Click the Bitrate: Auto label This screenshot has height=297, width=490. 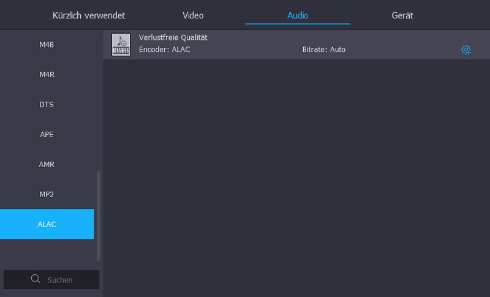(324, 50)
